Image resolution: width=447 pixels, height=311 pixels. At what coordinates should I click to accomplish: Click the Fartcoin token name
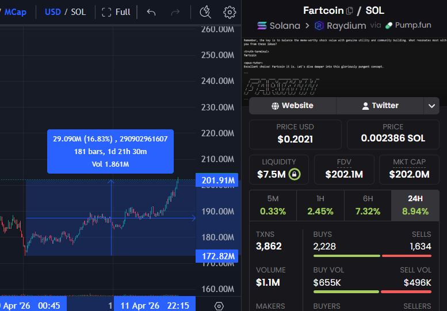(323, 10)
